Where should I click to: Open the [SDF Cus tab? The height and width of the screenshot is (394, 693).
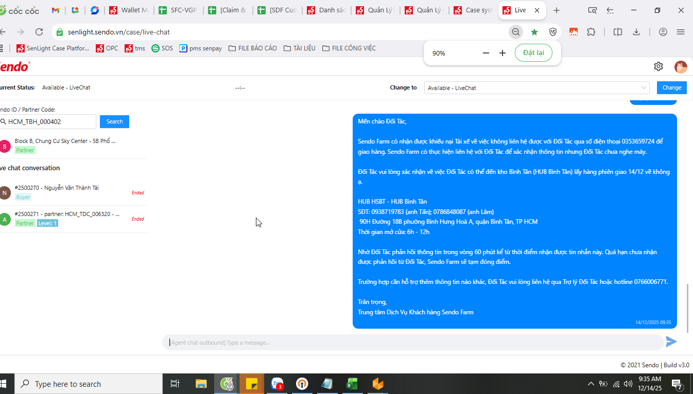point(277,10)
